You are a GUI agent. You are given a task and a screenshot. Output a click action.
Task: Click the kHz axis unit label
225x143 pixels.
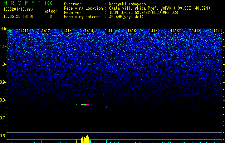point(3,29)
